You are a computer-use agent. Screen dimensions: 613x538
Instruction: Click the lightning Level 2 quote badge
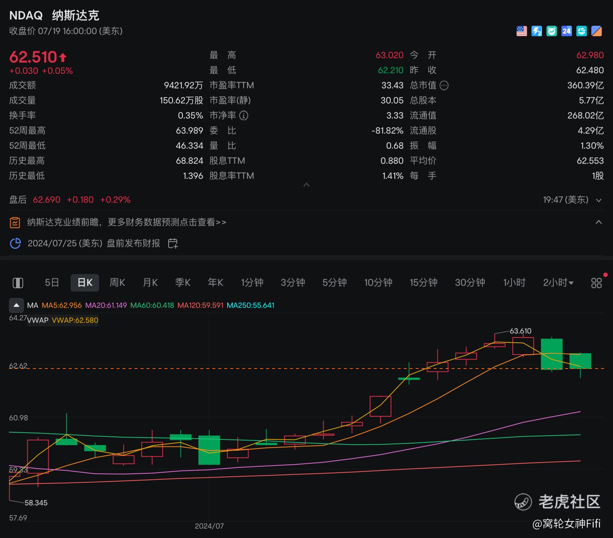coord(537,31)
